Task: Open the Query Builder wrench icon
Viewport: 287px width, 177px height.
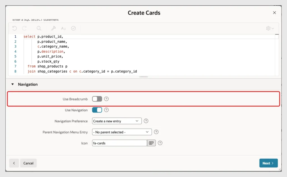Action: point(54,28)
